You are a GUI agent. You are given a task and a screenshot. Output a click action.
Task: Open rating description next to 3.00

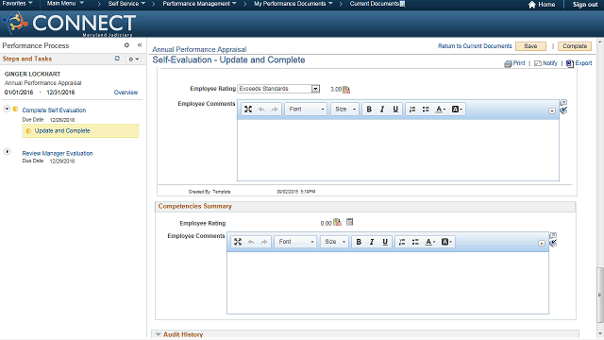pos(346,90)
